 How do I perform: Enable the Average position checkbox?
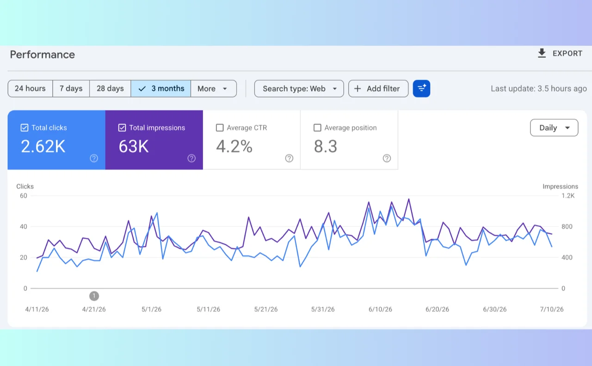coord(317,128)
